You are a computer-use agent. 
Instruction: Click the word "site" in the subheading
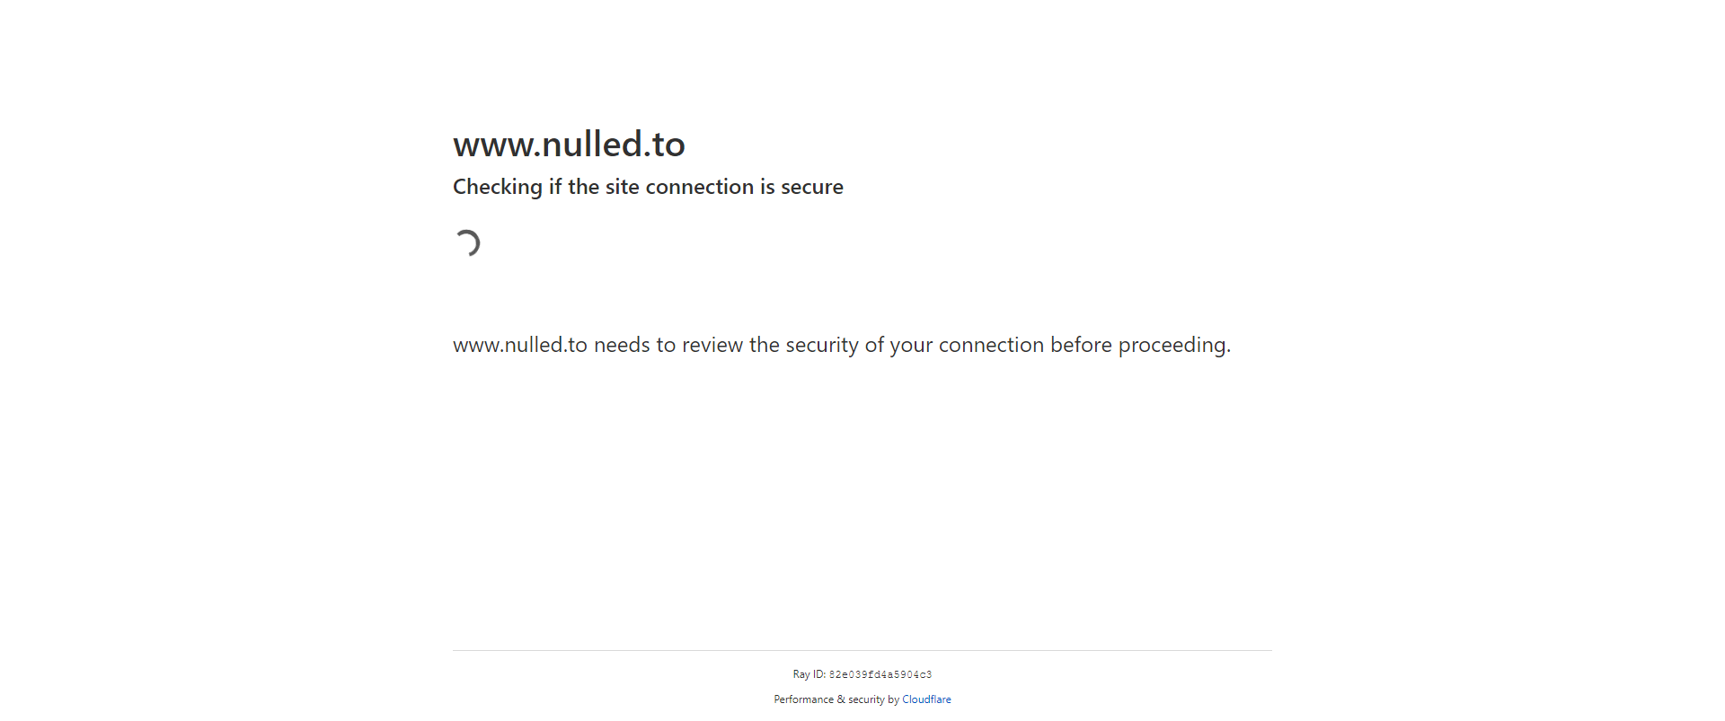[622, 187]
